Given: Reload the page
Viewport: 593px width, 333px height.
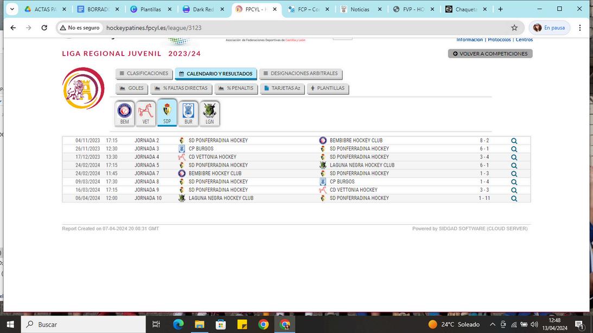Looking at the screenshot, I should click(x=44, y=28).
